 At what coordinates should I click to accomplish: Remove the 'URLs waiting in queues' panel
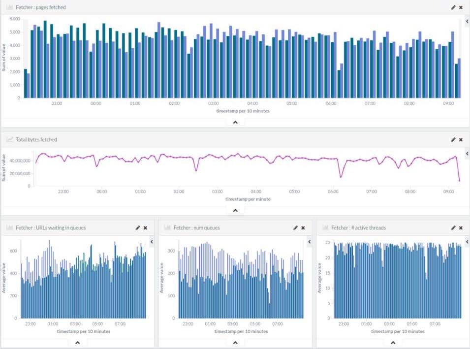pyautogui.click(x=145, y=228)
